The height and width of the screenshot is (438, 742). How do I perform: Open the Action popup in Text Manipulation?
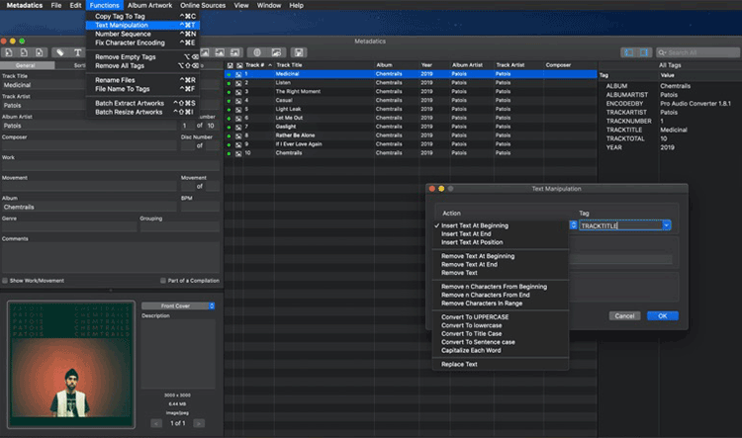574,225
